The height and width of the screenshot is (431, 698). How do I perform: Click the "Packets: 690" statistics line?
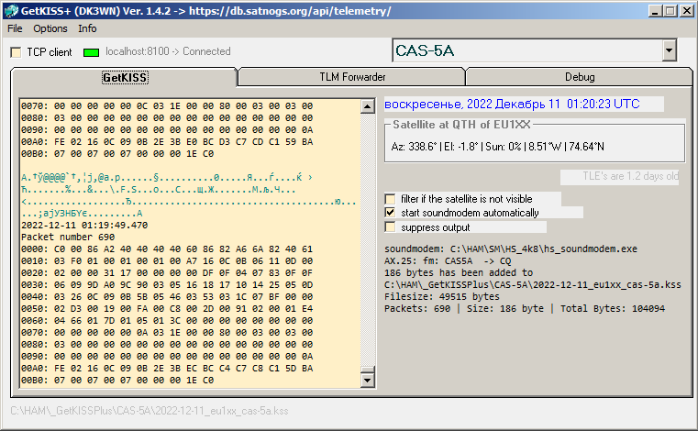coord(525,308)
